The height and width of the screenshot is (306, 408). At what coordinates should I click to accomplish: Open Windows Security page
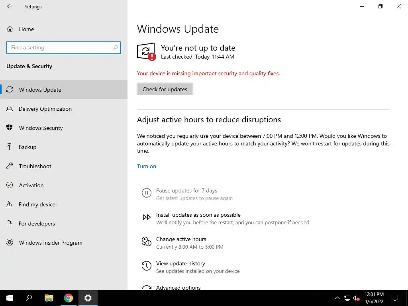64,128
